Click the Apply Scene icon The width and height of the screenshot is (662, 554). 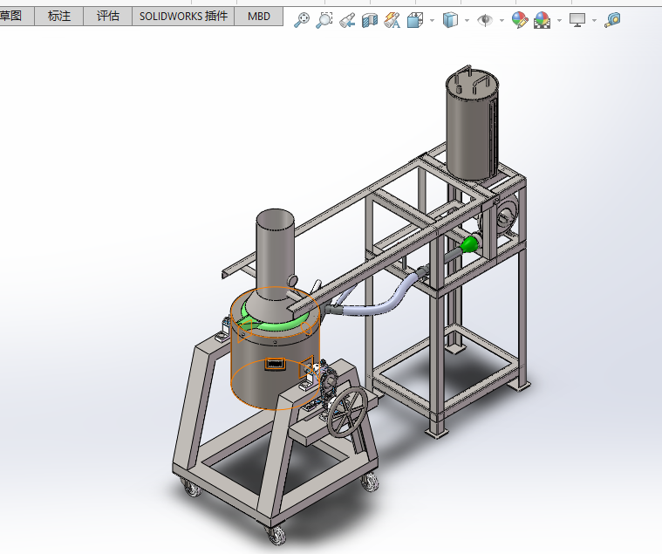point(542,20)
